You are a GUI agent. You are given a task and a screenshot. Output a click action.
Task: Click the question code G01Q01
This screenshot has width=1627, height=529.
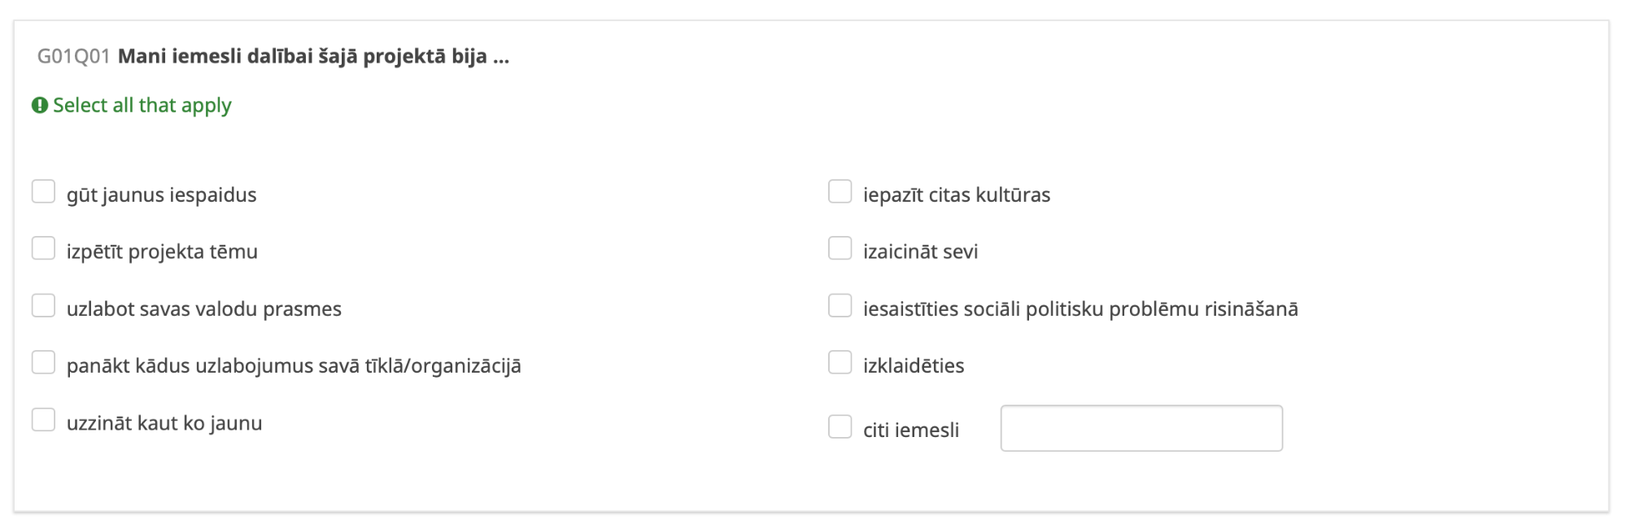click(73, 57)
